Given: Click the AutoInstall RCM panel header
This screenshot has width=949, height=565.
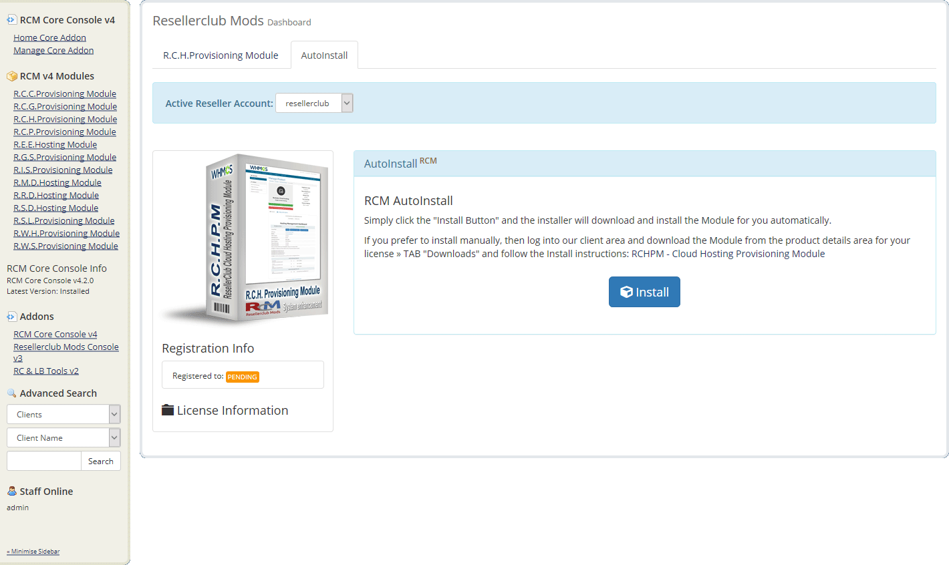Looking at the screenshot, I should click(x=644, y=163).
